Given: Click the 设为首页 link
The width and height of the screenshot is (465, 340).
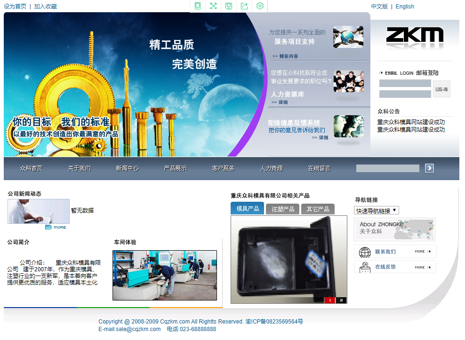Looking at the screenshot, I should 15,7.
